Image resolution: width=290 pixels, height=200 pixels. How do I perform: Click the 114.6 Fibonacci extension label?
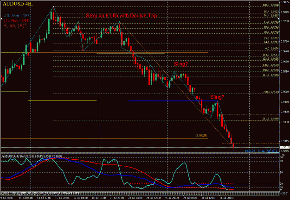pyautogui.click(x=271, y=55)
